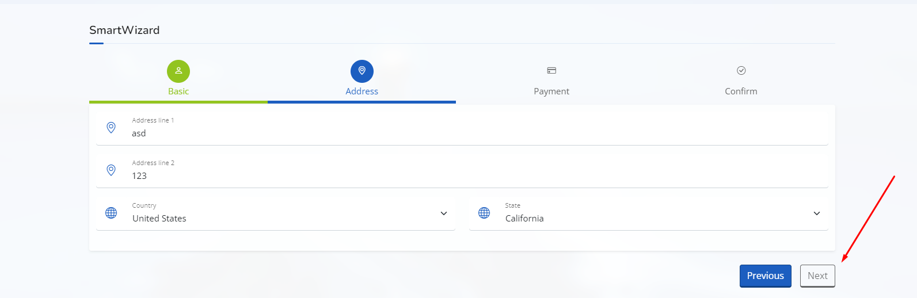Click the pin icon beside Address line 1
This screenshot has width=917, height=298.
click(x=111, y=127)
